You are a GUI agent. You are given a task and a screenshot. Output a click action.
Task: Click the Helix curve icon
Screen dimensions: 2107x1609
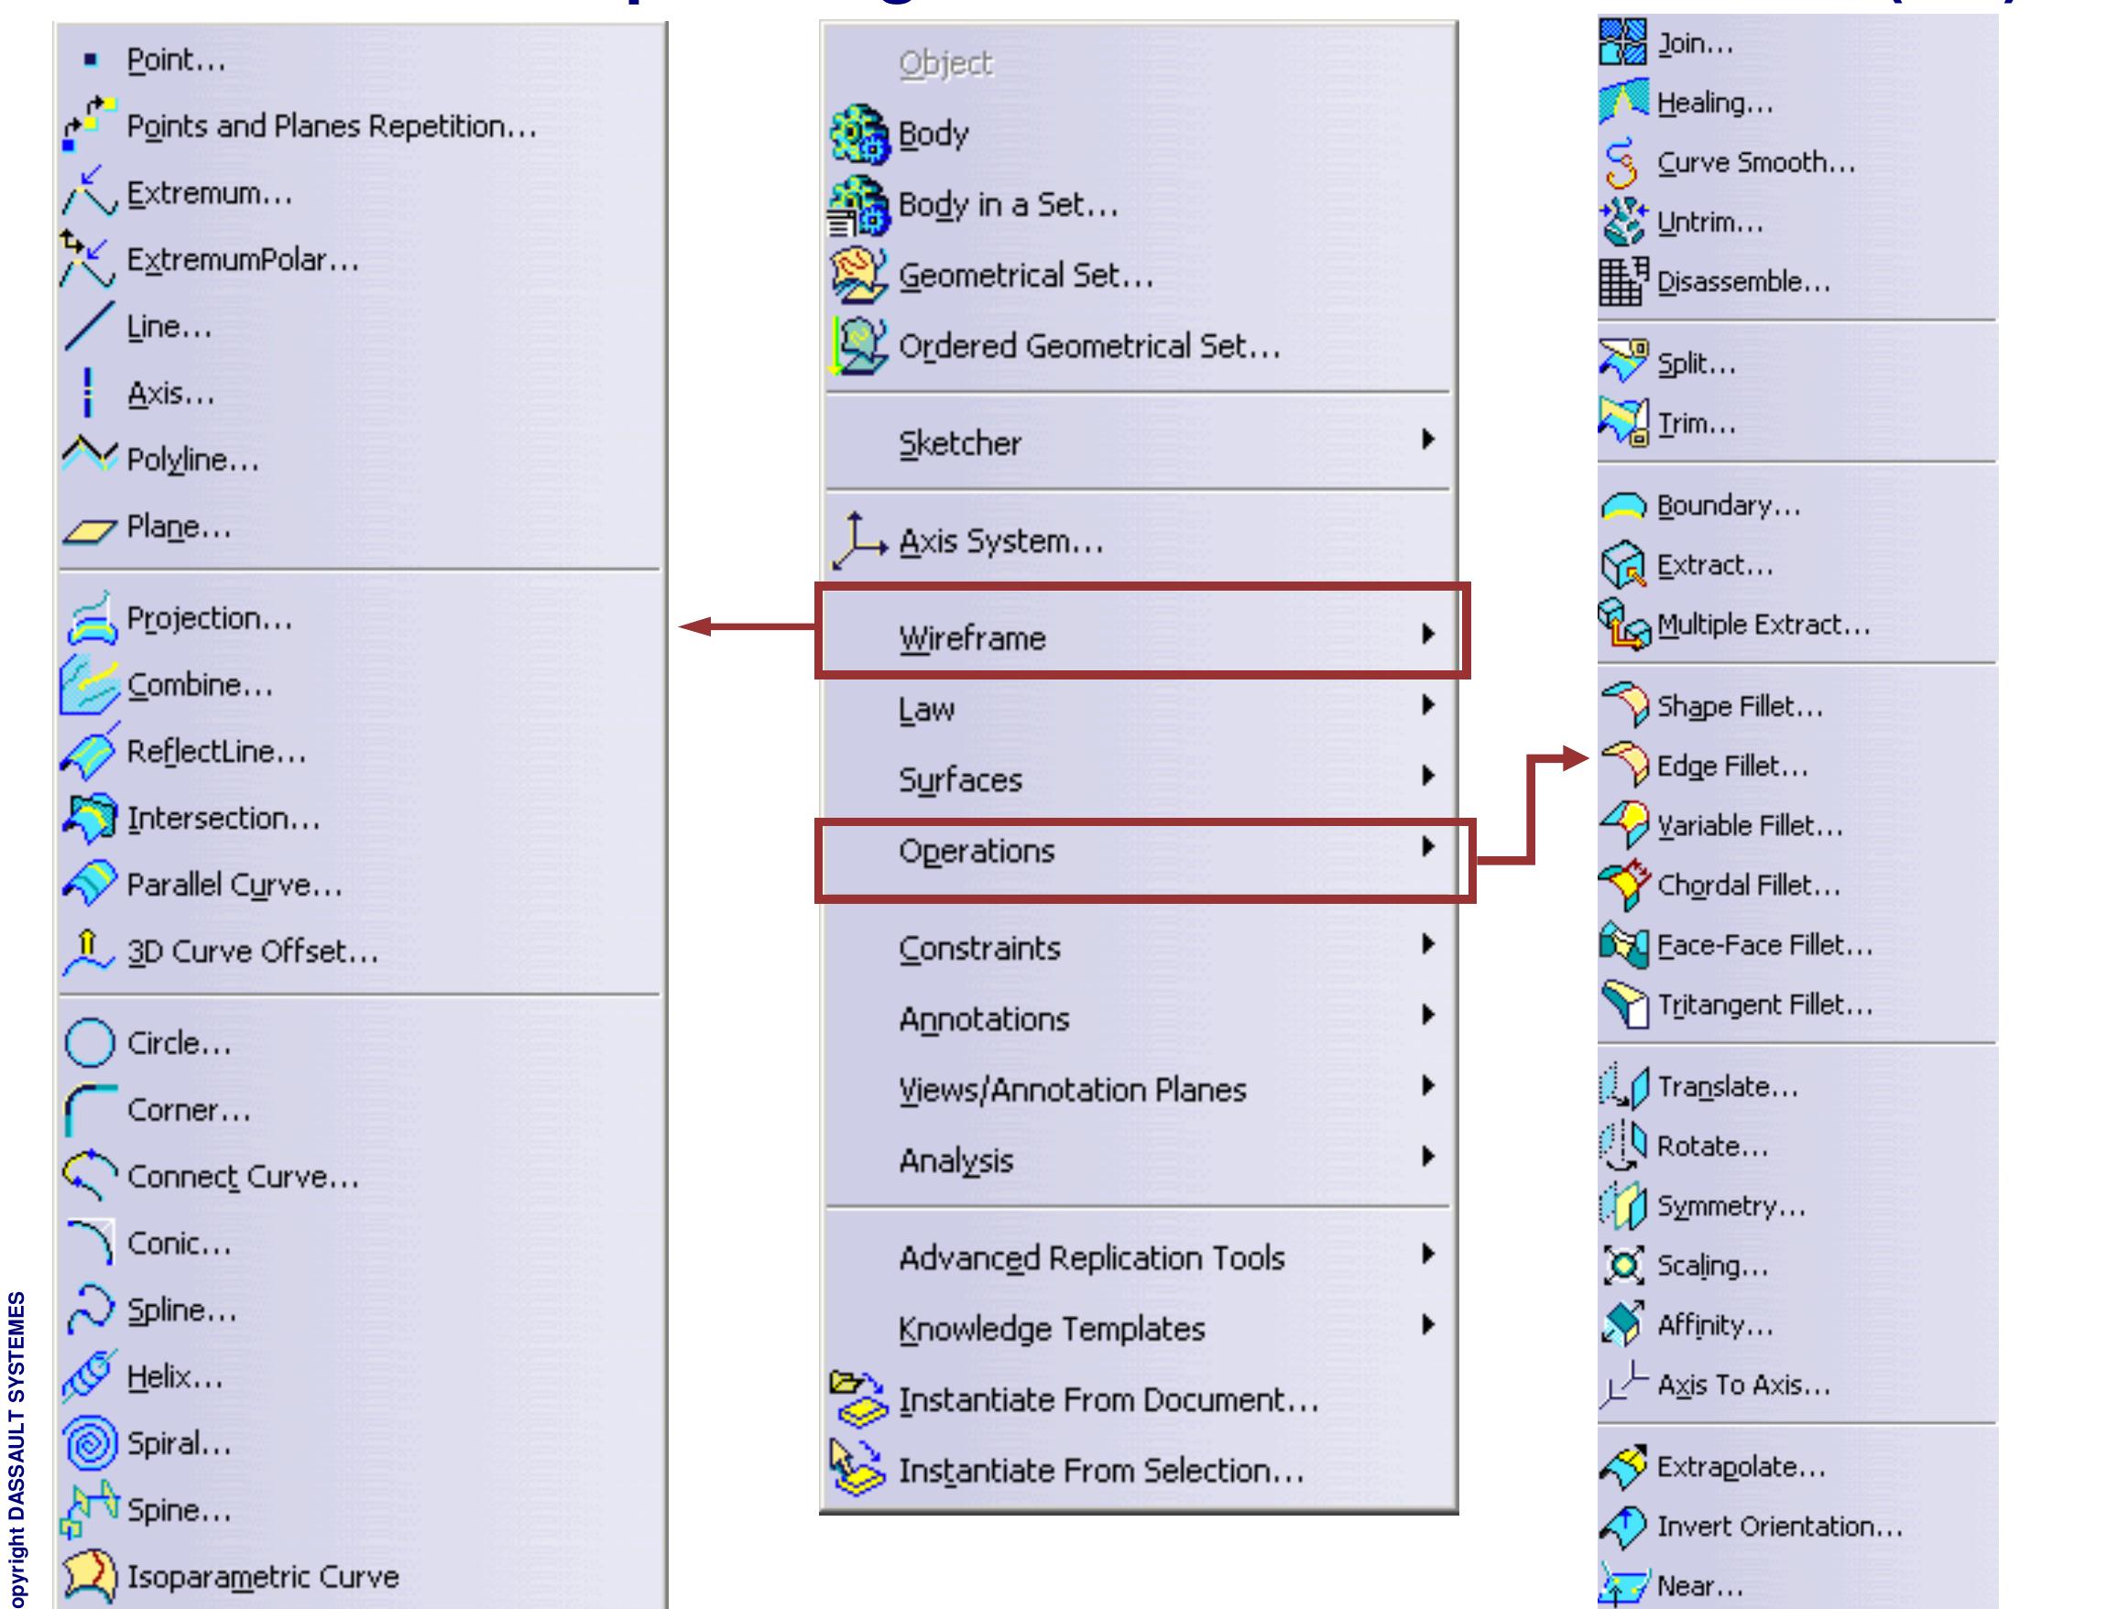tap(88, 1377)
